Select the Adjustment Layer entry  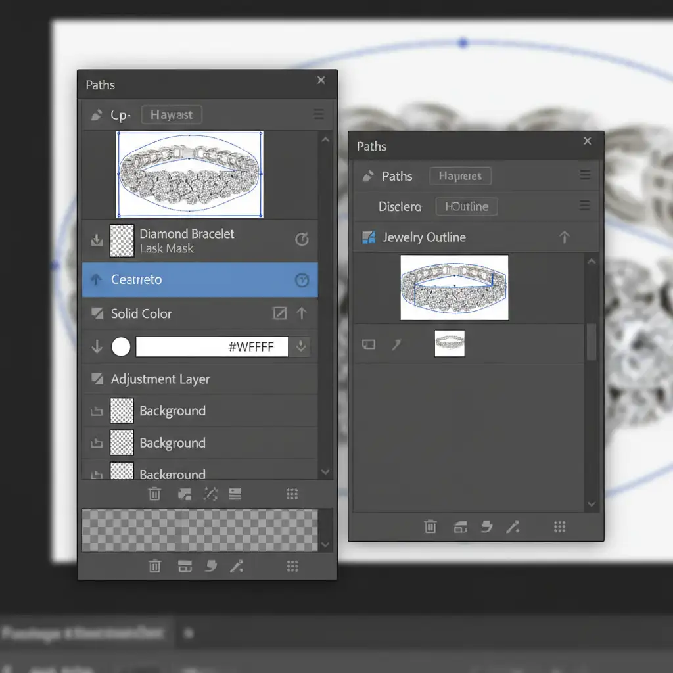click(x=160, y=379)
